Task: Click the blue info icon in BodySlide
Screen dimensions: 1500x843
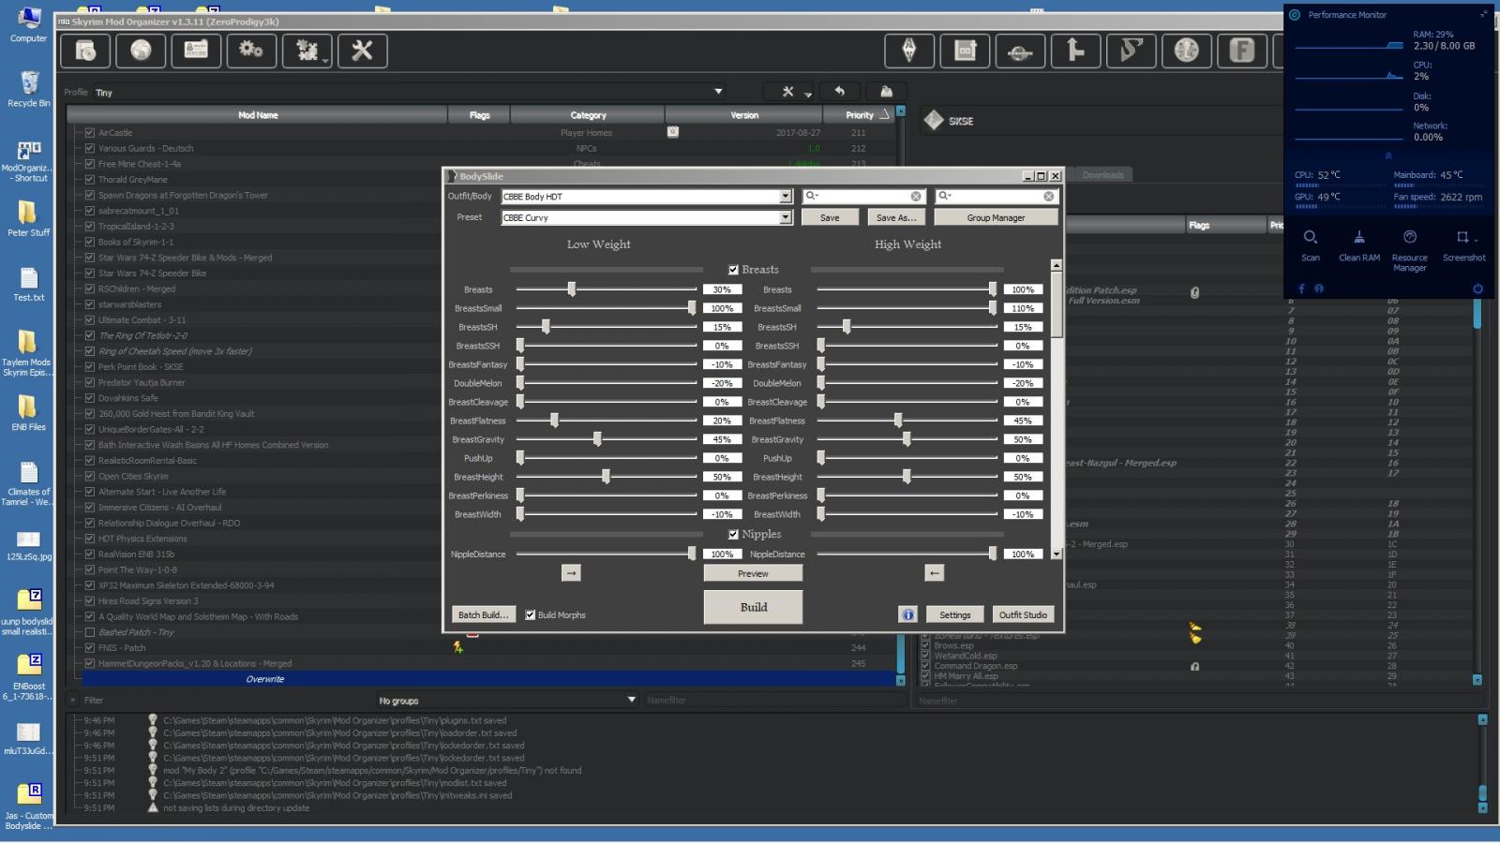Action: point(907,614)
